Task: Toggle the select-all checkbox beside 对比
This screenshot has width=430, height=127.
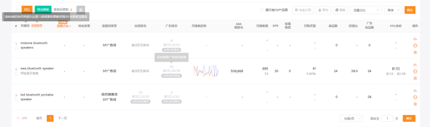Action: pos(18,10)
